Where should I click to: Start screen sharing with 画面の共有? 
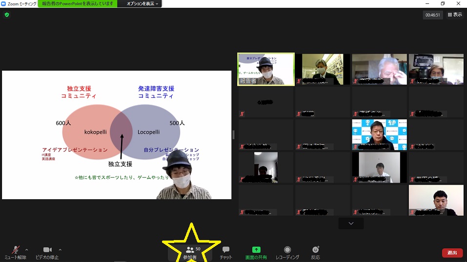click(x=256, y=253)
